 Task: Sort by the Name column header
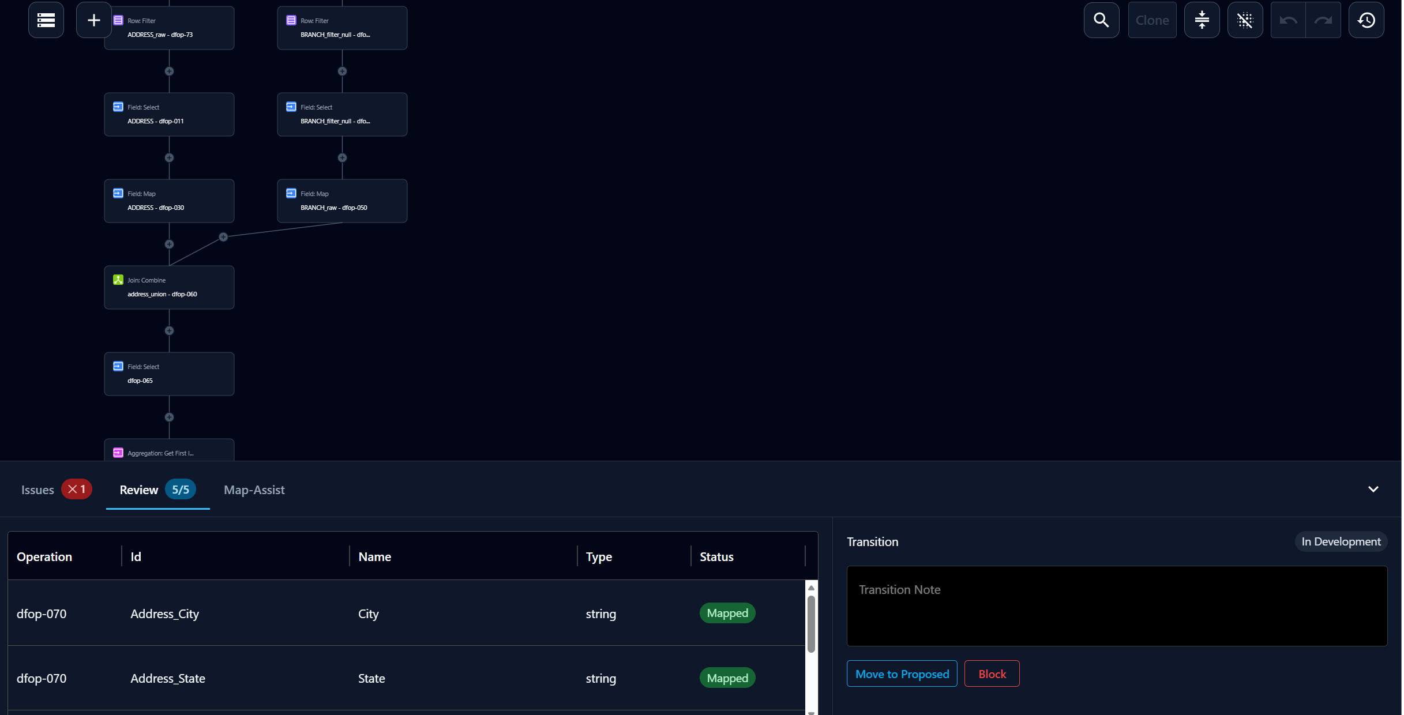pos(374,556)
